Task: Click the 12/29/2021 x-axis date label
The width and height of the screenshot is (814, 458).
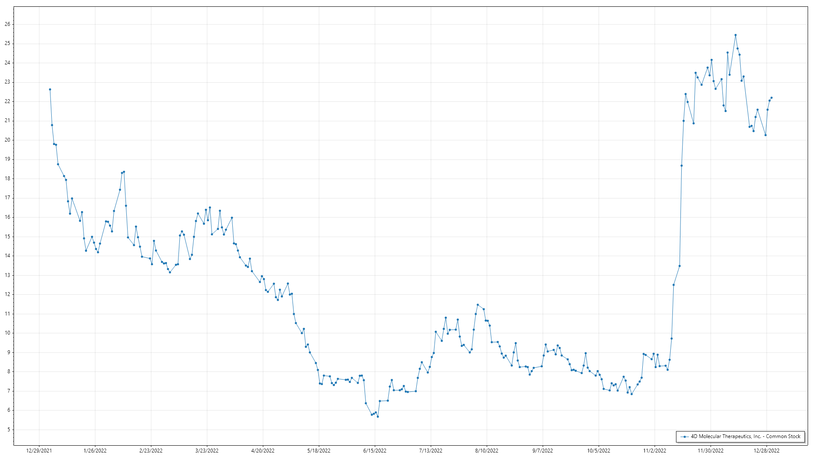Action: click(x=39, y=450)
